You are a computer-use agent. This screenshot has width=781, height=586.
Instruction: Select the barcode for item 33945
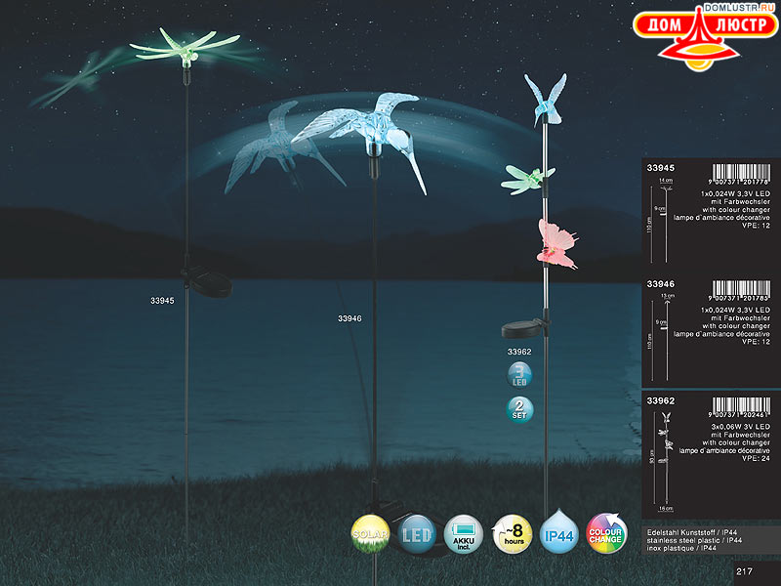(741, 175)
